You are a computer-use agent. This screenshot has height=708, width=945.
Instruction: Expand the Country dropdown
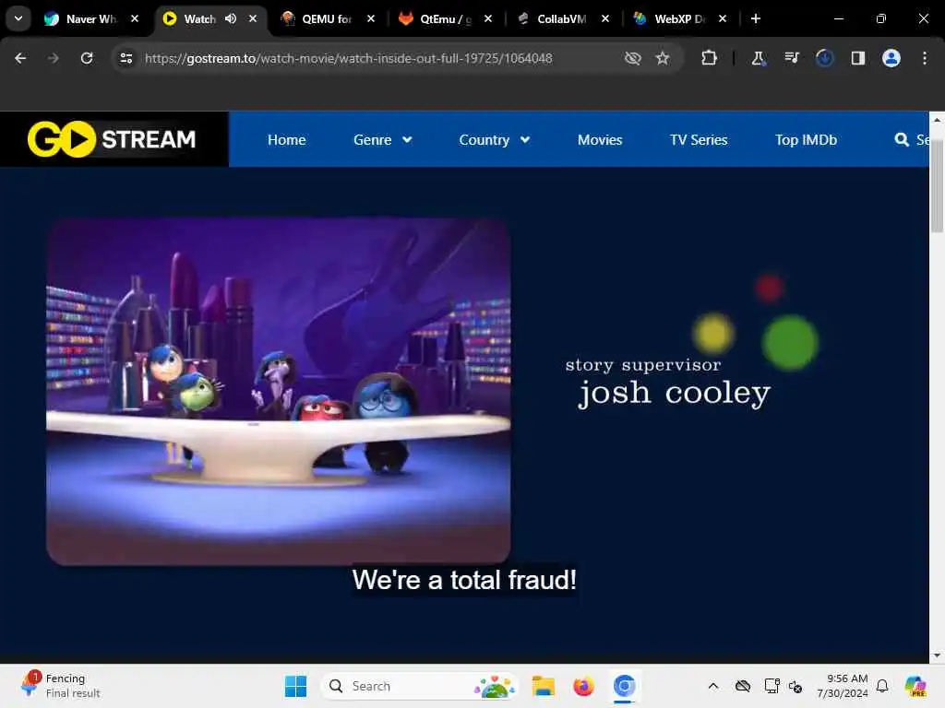pos(495,140)
